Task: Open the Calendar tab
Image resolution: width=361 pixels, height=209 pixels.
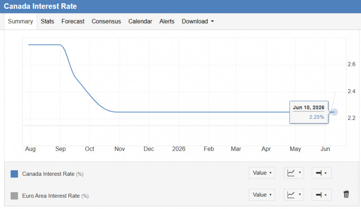Action: point(140,21)
